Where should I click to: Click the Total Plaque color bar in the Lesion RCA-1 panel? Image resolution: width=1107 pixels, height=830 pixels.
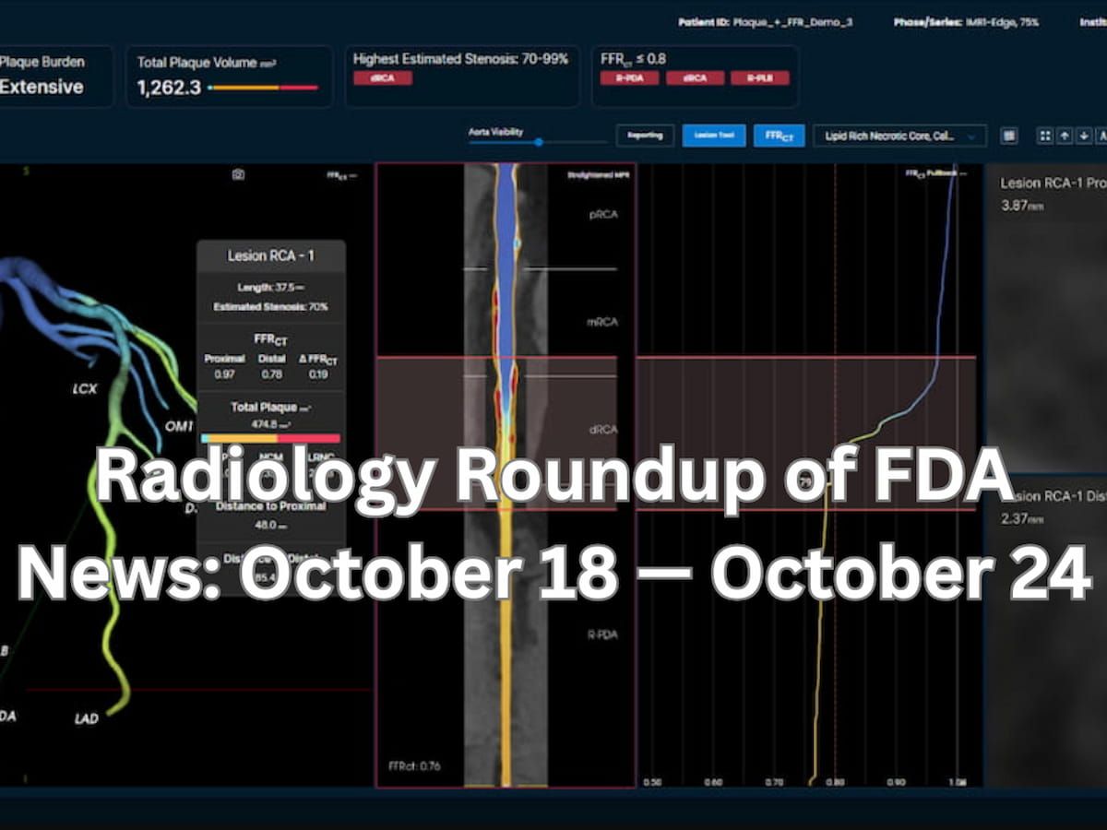point(270,439)
